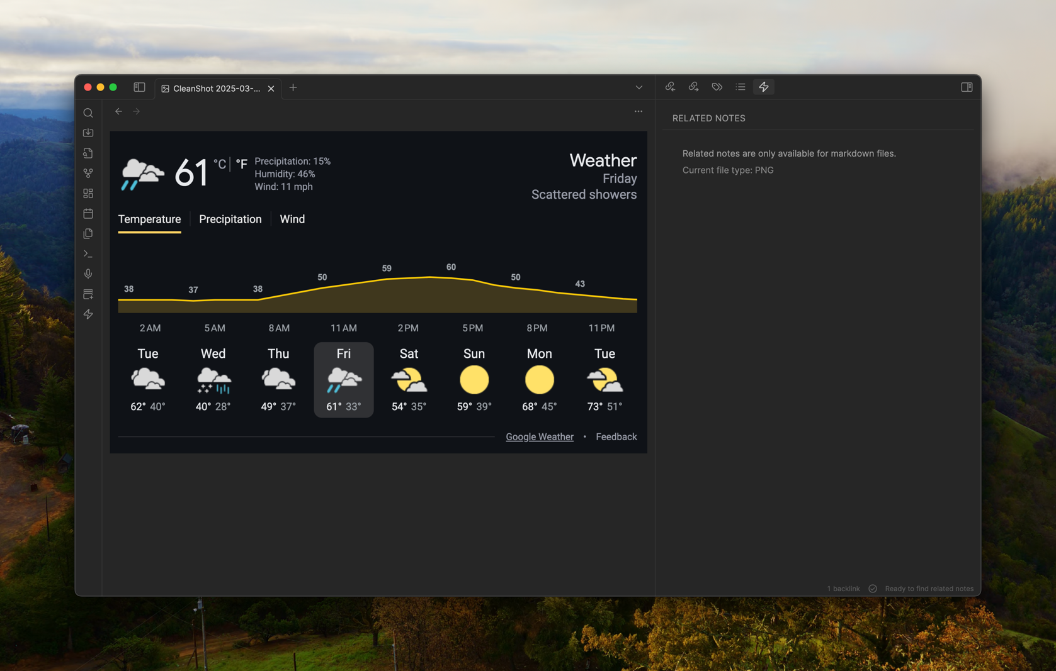Click "Humidity: 46%" text

coord(285,174)
